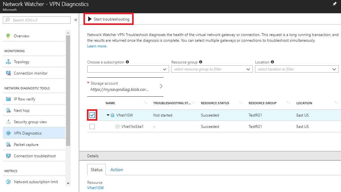
Task: Open the Location filter dropdown
Action: (x=297, y=69)
